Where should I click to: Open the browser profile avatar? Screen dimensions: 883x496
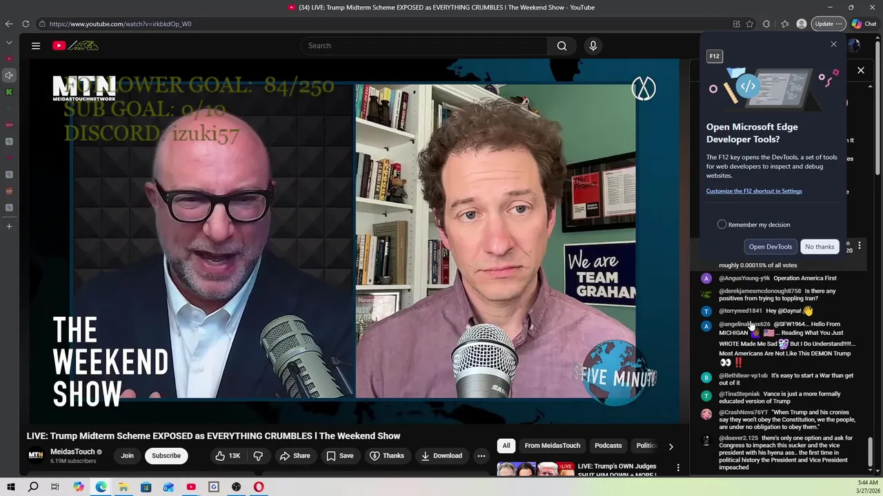click(x=802, y=23)
